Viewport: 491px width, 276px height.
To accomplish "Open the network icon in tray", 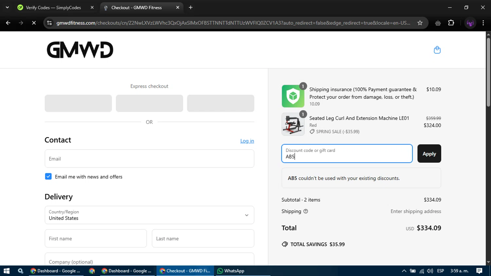I will [422, 271].
